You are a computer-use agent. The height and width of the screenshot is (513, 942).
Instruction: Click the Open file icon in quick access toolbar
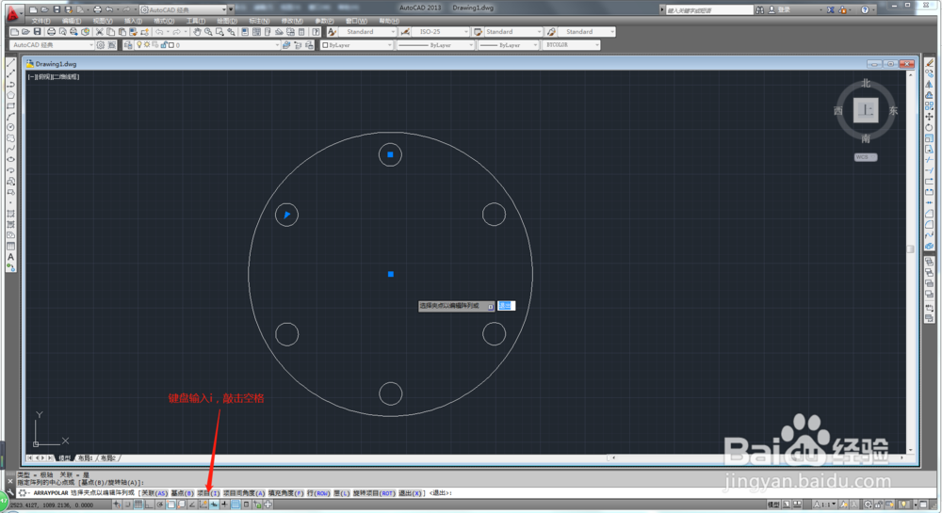[x=44, y=9]
